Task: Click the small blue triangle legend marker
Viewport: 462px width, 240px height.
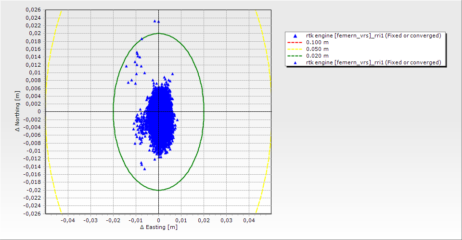Action: [295, 63]
